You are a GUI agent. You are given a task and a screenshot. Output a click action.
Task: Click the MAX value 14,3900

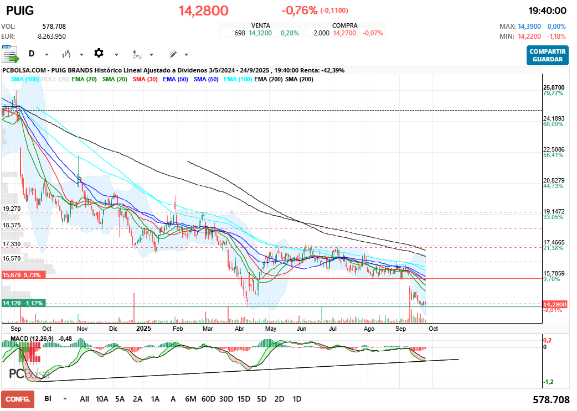(529, 27)
